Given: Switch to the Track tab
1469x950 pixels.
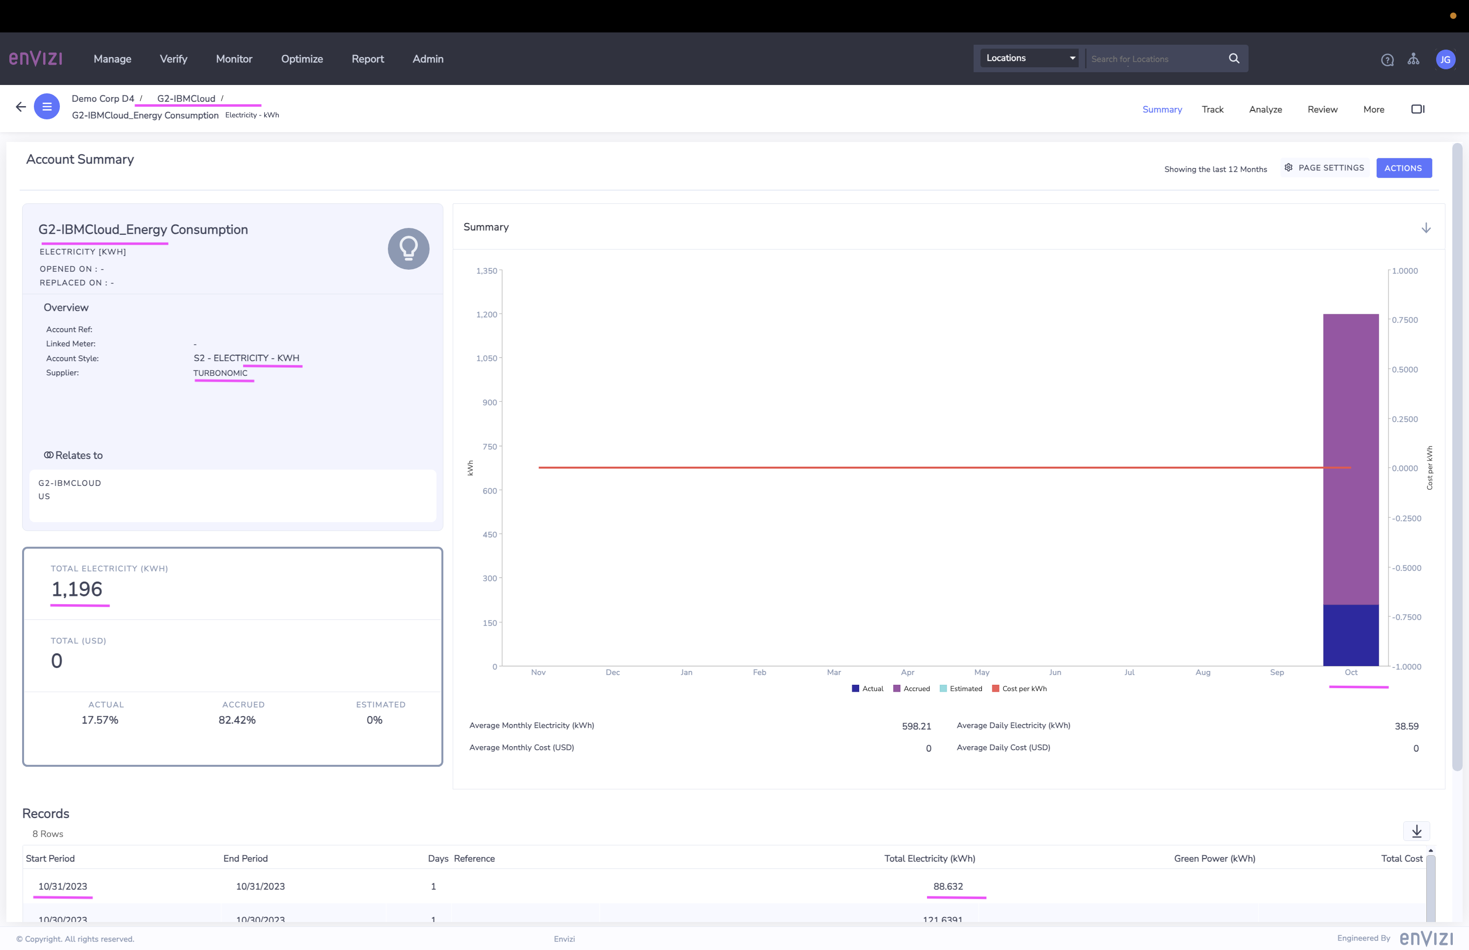Looking at the screenshot, I should pyautogui.click(x=1212, y=109).
